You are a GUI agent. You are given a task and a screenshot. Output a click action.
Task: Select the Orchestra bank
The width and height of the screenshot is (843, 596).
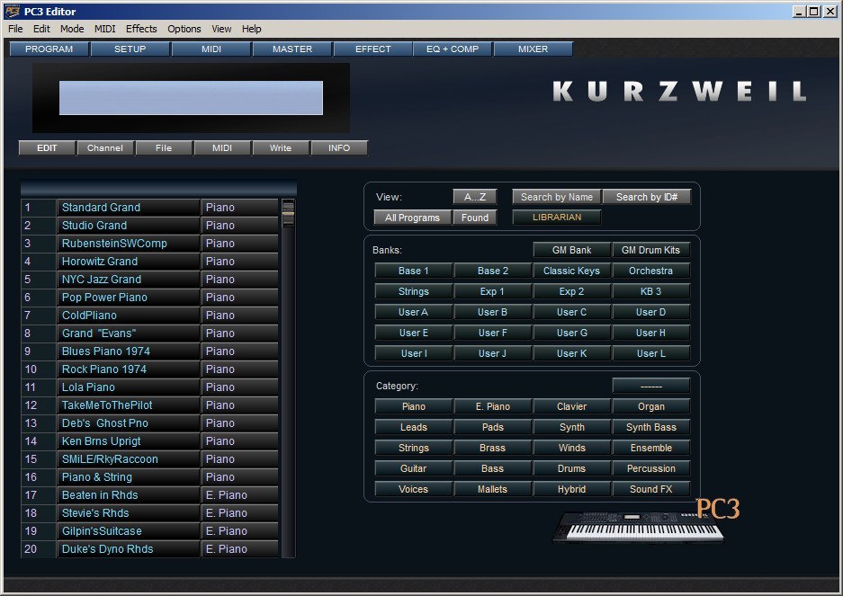651,270
